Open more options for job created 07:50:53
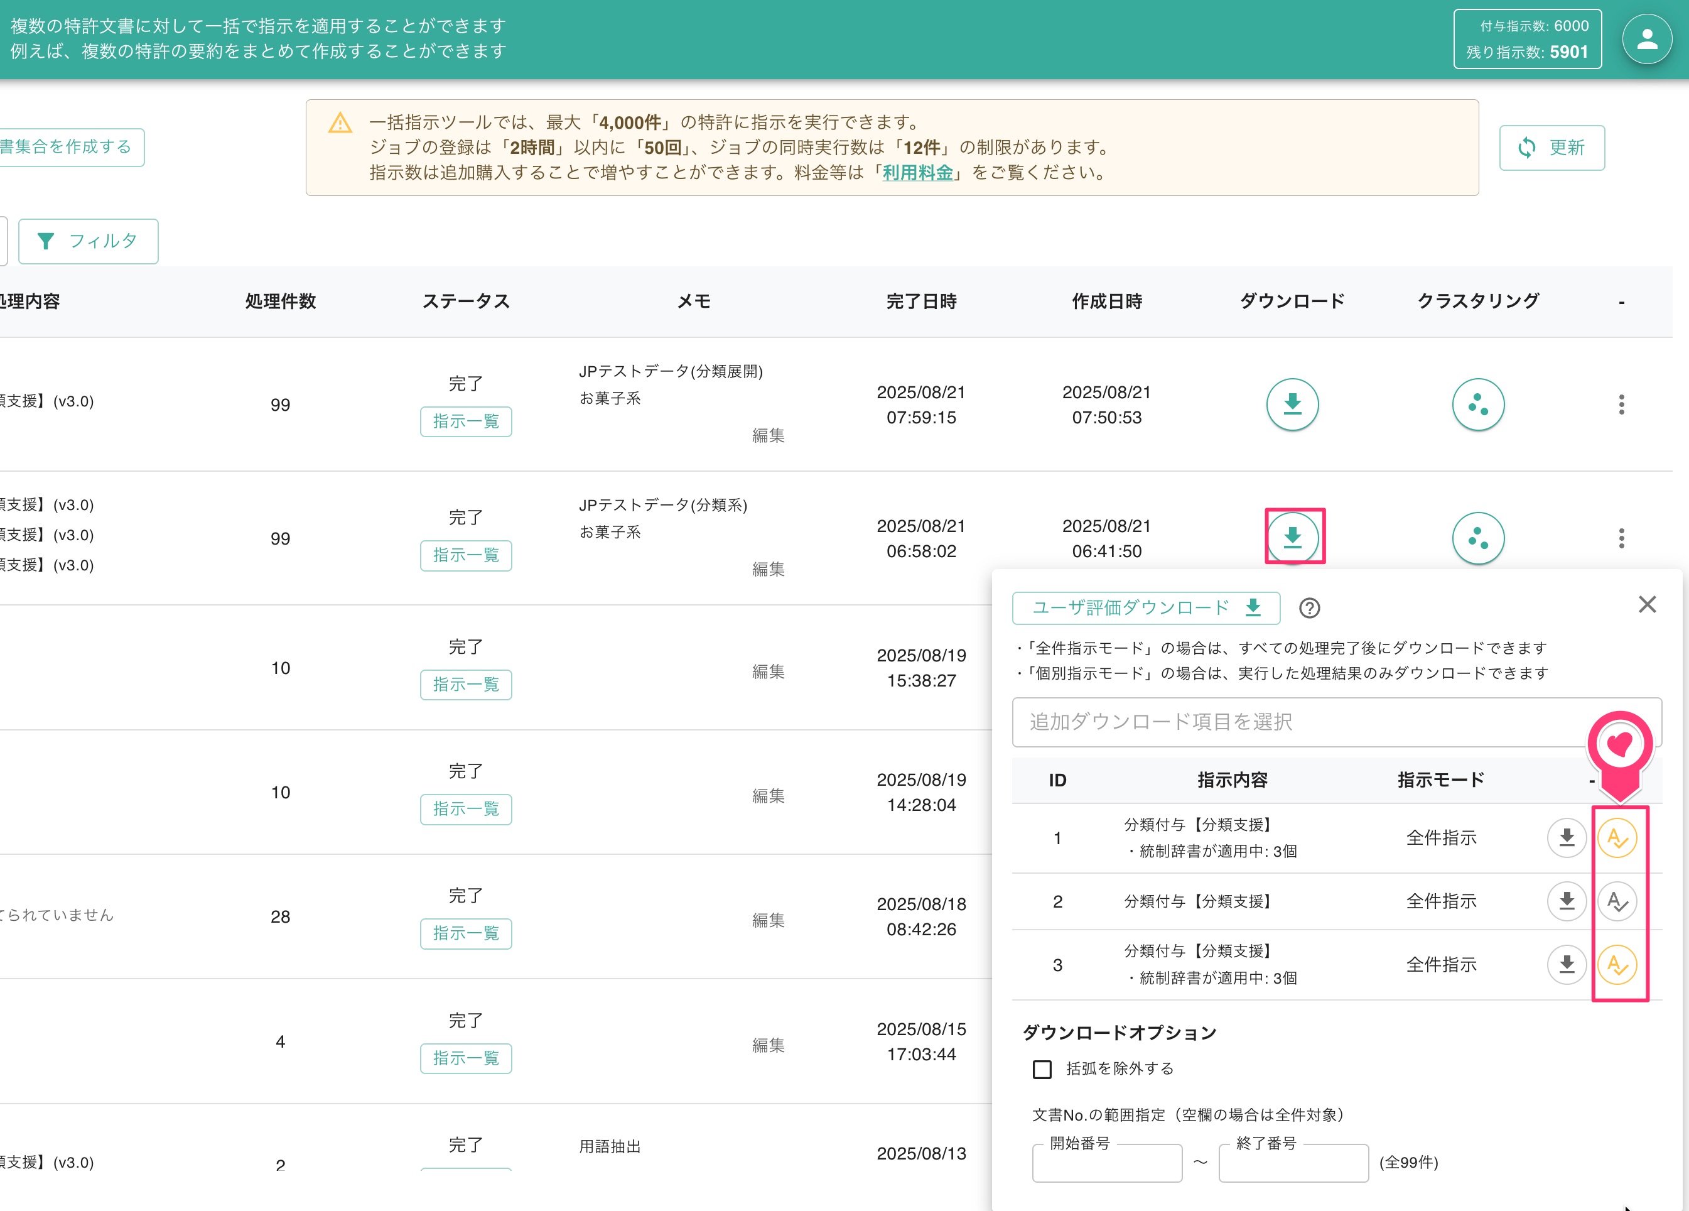The width and height of the screenshot is (1689, 1211). click(1621, 405)
